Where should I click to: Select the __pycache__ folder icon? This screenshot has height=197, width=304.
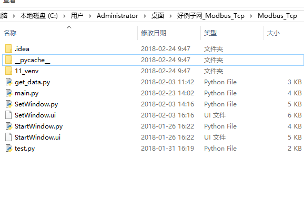click(x=8, y=60)
